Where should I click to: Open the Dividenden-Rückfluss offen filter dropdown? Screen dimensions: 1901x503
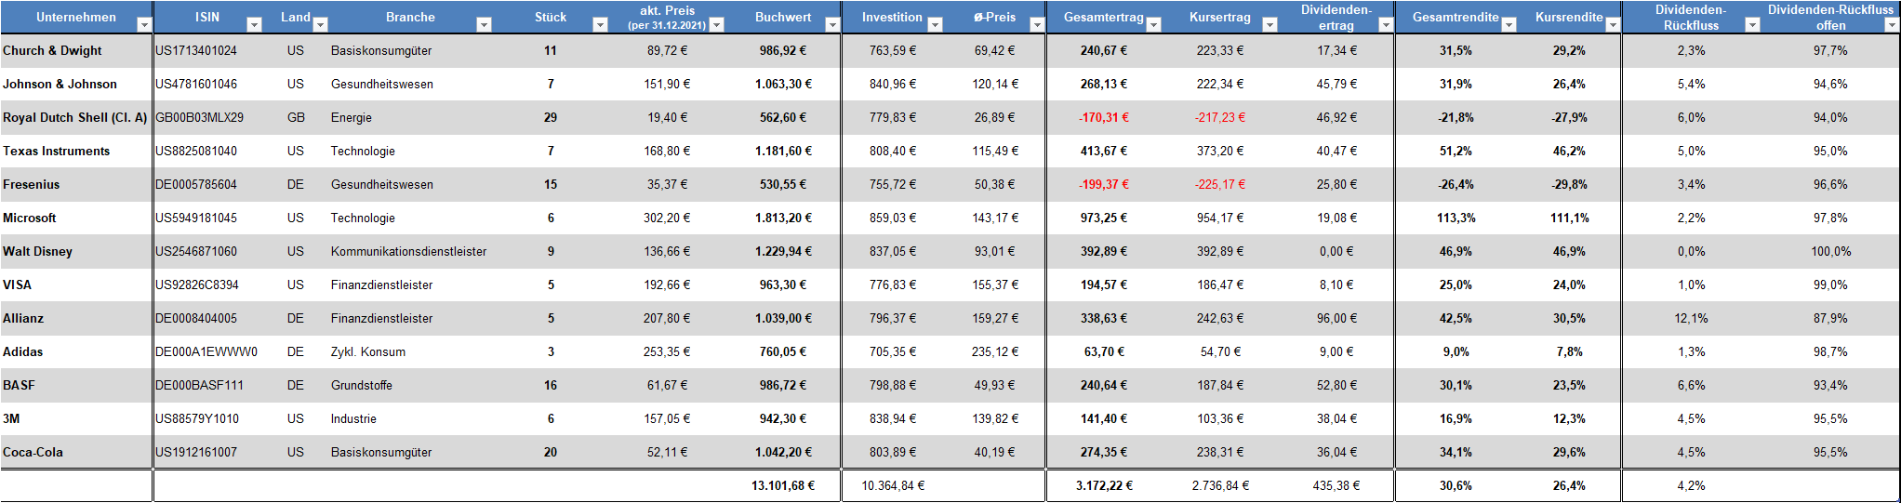pos(1892,25)
